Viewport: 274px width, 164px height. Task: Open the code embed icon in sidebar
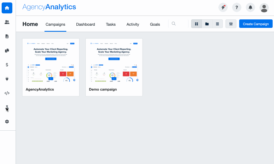click(7, 93)
